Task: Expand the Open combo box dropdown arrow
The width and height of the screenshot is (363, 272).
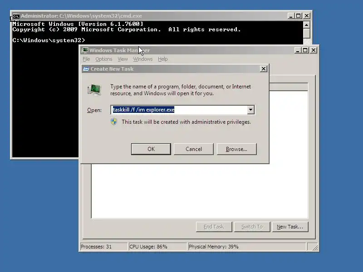Action: 251,110
